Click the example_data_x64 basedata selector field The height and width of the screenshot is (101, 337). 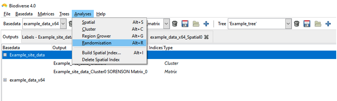42,24
